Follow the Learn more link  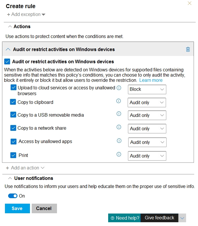151,80
